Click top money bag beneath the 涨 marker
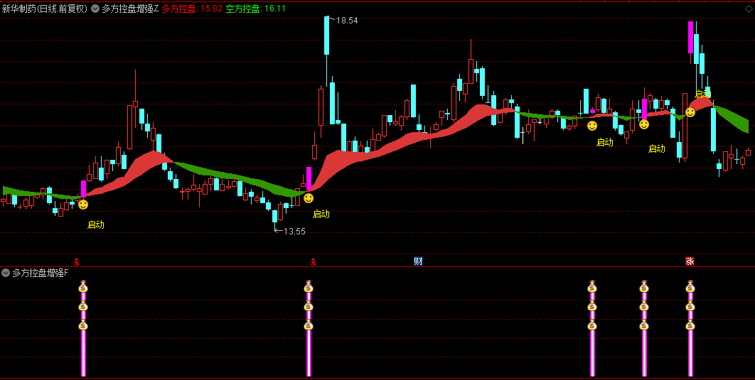The height and width of the screenshot is (380, 755). coord(690,288)
